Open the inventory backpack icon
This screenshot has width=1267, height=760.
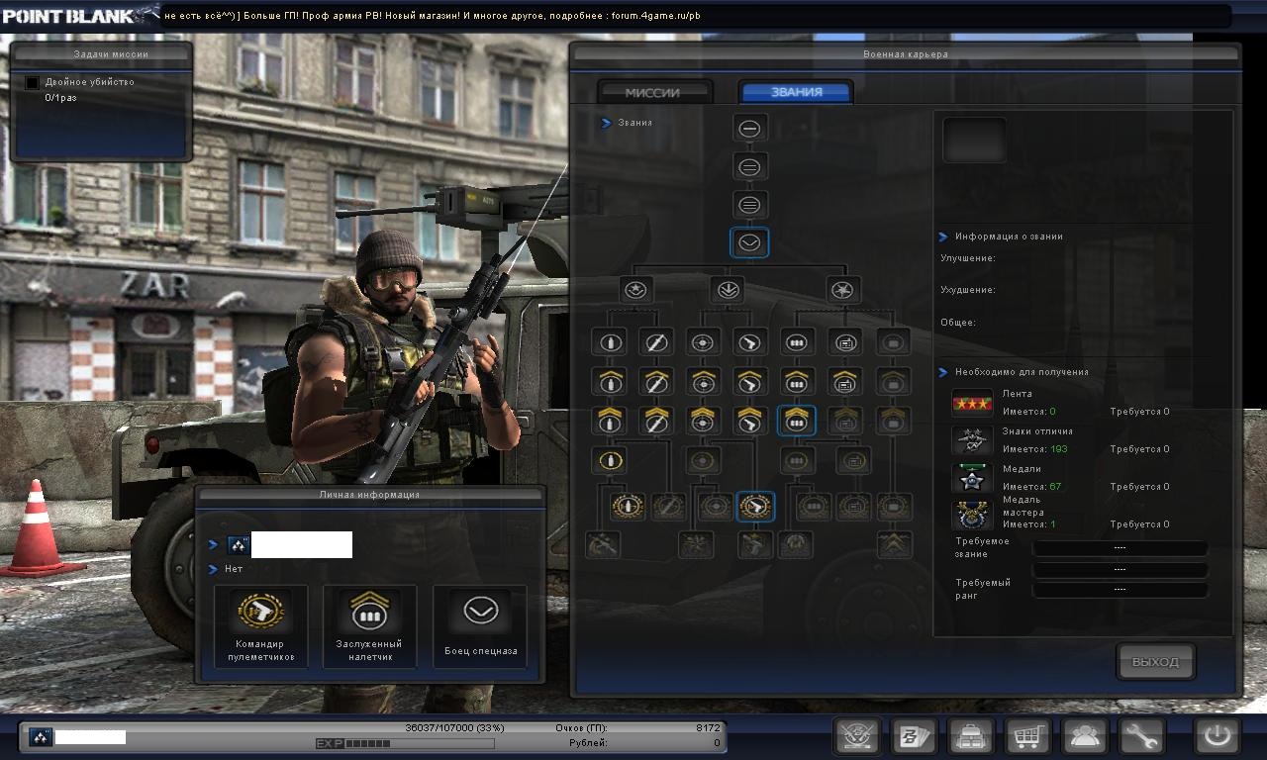[971, 736]
